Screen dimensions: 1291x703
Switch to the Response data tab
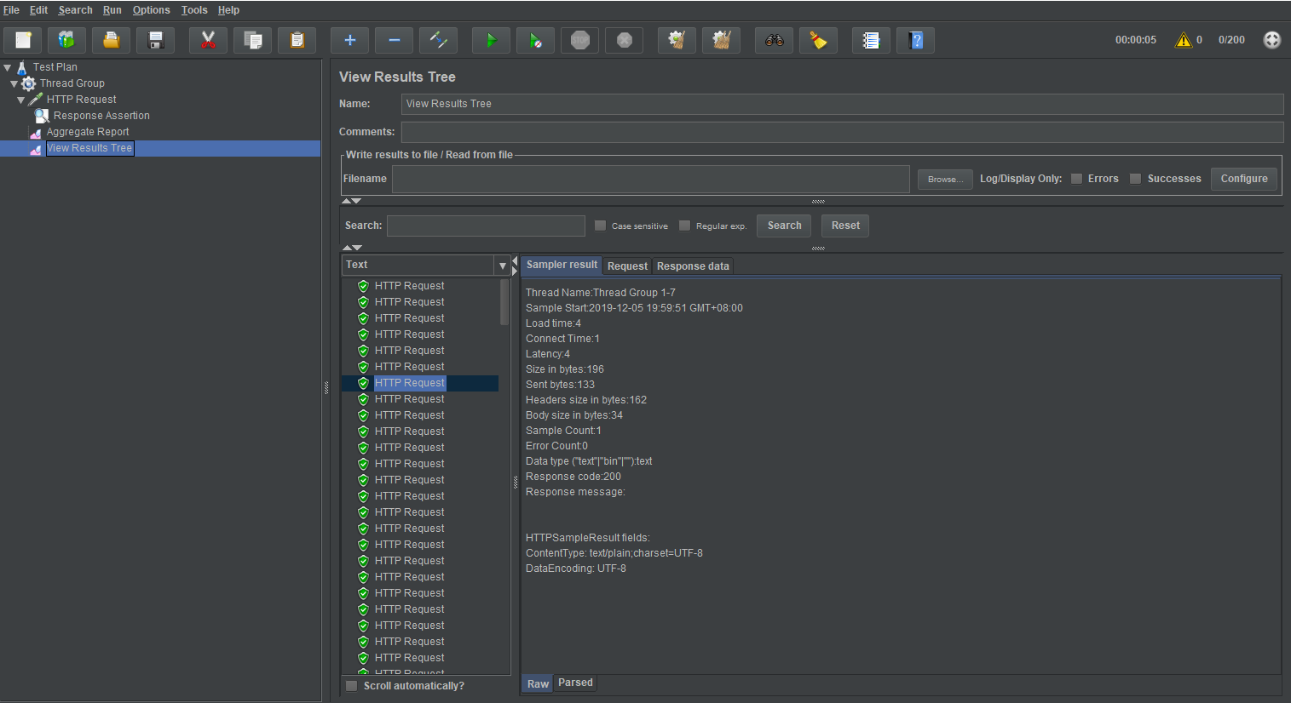click(x=693, y=266)
